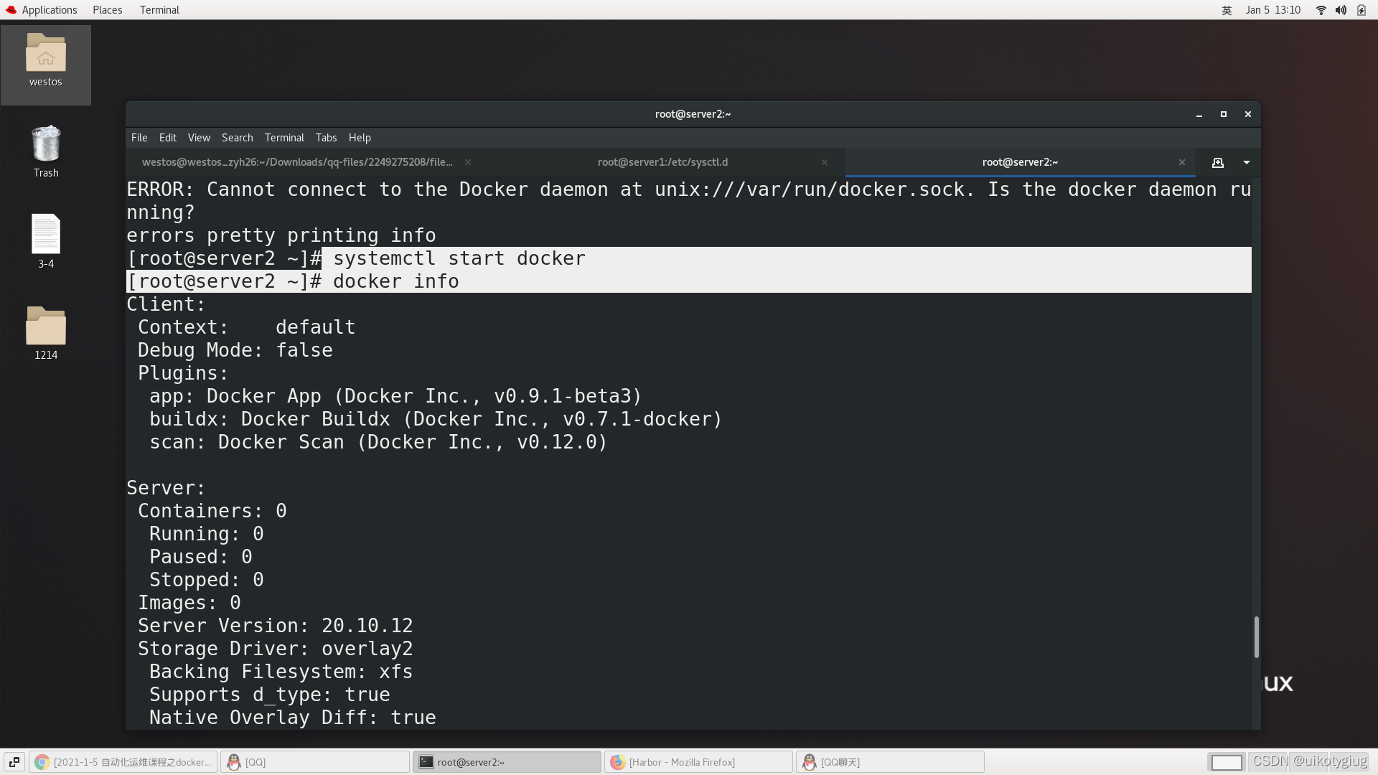Open the Wi-Fi network status icon
Image resolution: width=1378 pixels, height=775 pixels.
pyautogui.click(x=1321, y=10)
